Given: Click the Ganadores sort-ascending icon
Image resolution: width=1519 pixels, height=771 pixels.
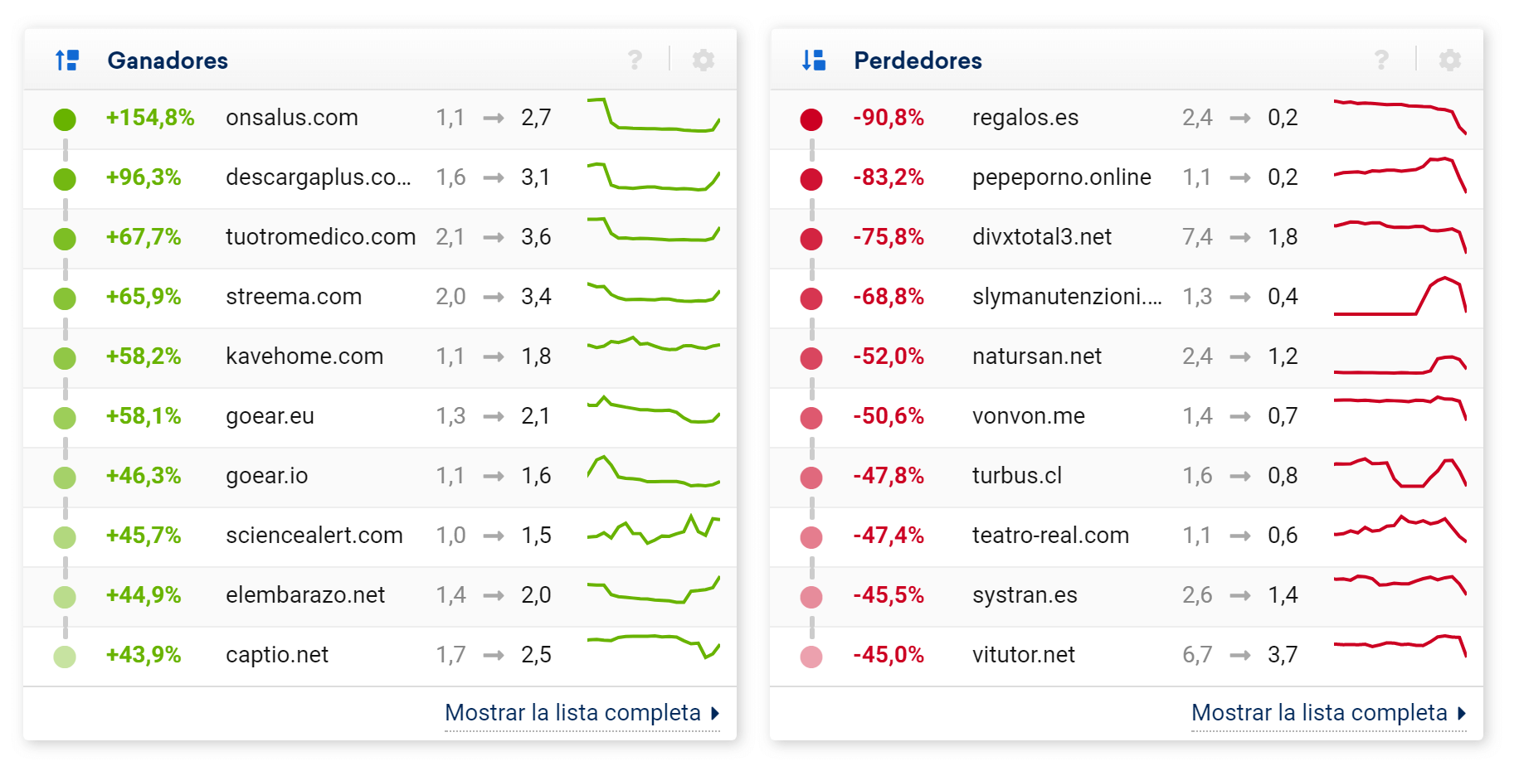Looking at the screenshot, I should [67, 61].
